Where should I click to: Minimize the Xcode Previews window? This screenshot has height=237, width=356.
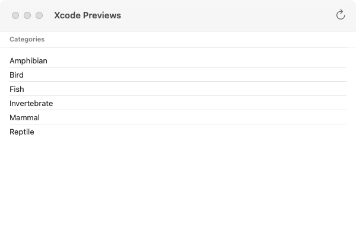pyautogui.click(x=27, y=15)
